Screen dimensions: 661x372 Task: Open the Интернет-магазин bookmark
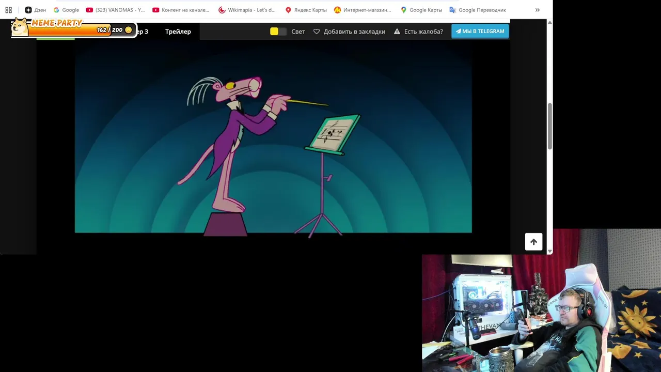click(363, 10)
